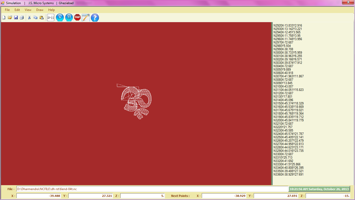Select line N3100X-43.007
This screenshot has width=355, height=200.
[x=283, y=86]
